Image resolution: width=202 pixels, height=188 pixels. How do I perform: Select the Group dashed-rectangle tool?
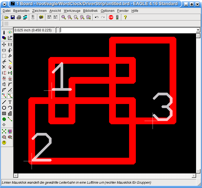pyautogui.click(x=4, y=56)
